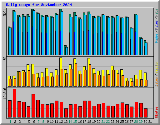Click the 'KBytes' legend label

157,112
